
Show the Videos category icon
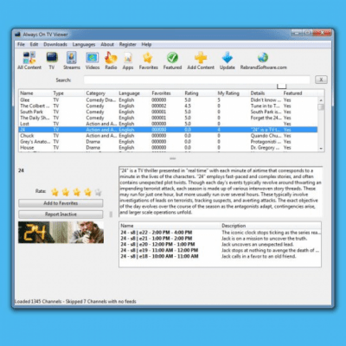93,58
